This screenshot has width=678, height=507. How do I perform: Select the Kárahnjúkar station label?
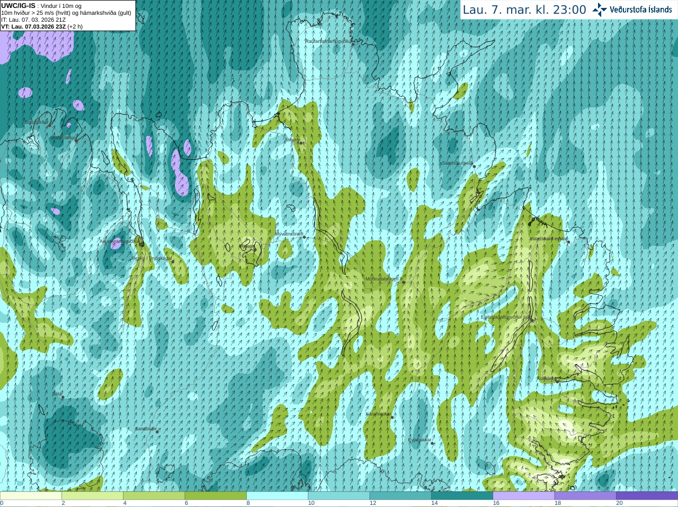tap(379, 414)
